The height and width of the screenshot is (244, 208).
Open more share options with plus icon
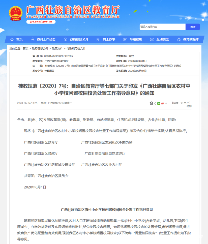[166, 104]
